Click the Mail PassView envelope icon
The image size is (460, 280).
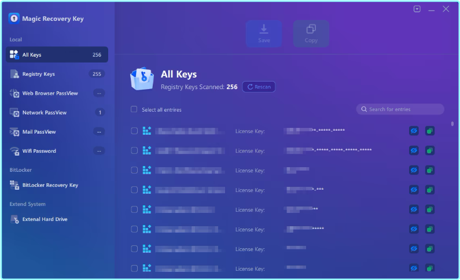(14, 132)
